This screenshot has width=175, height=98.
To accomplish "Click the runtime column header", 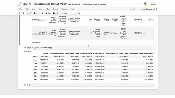I will [x=45, y=53].
